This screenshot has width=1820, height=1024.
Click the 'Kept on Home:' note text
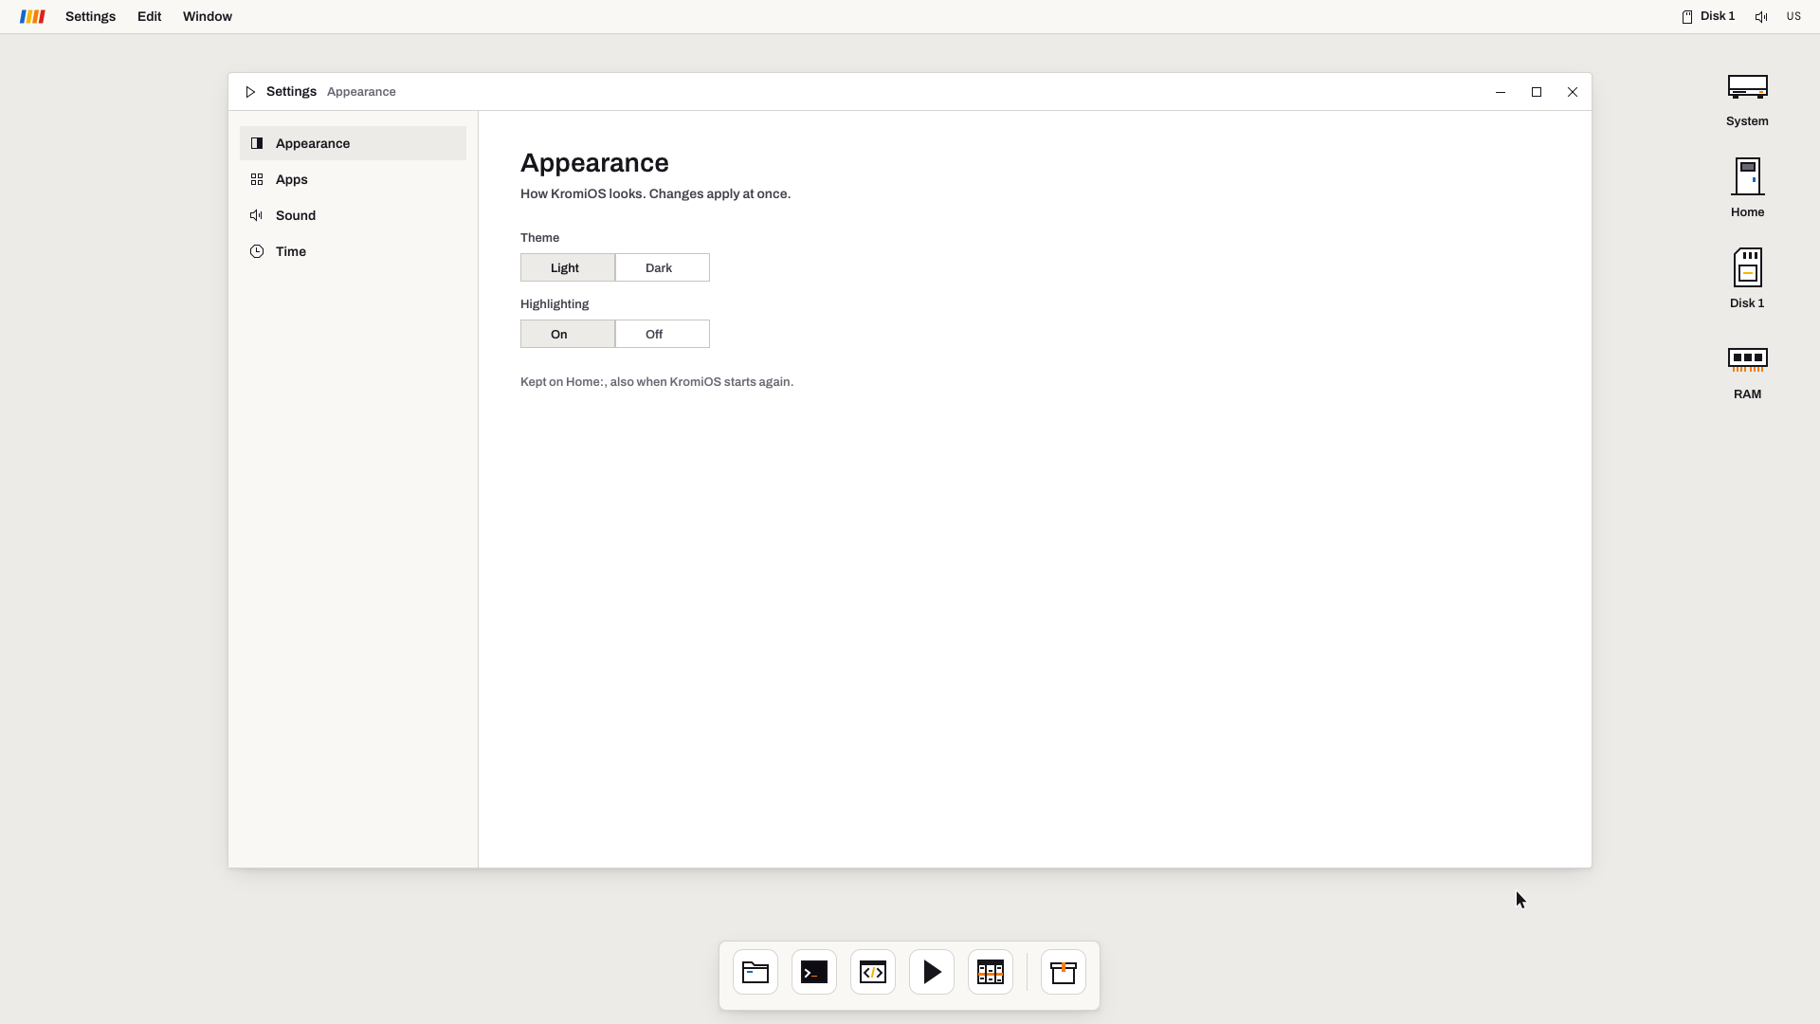[657, 382]
